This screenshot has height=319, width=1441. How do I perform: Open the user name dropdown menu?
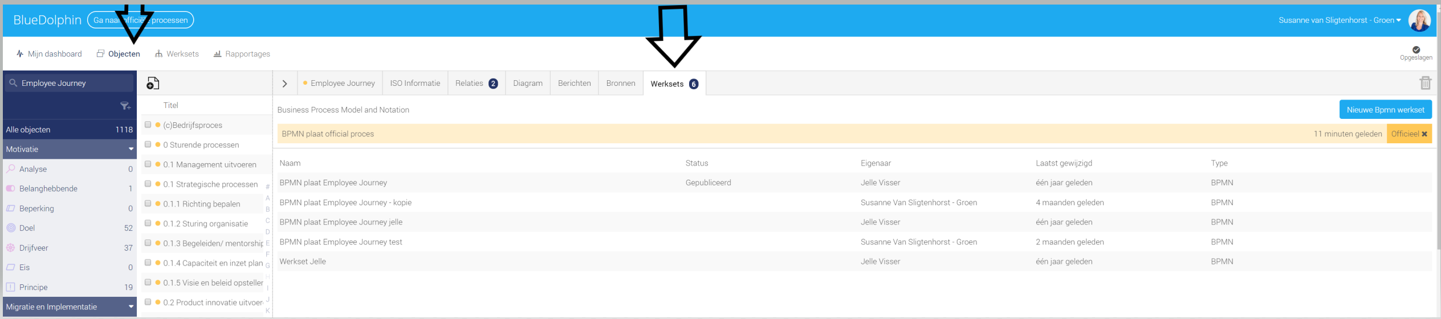click(x=1340, y=20)
